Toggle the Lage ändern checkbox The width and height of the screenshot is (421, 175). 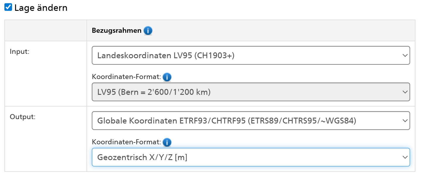click(9, 8)
